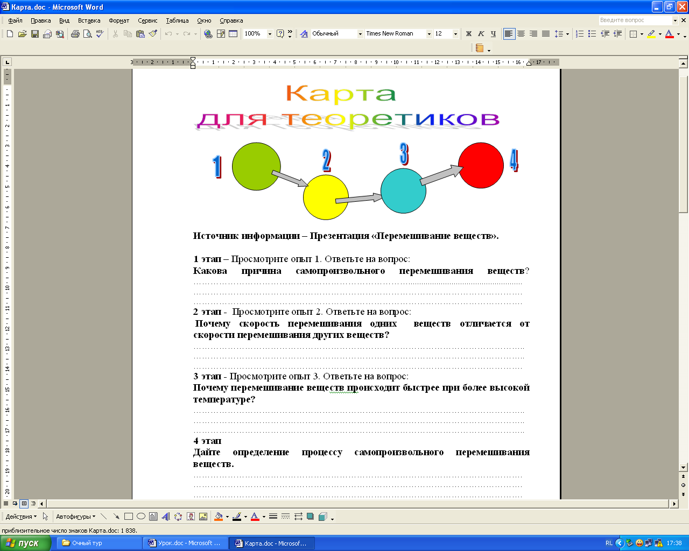Toggle right text alignment
Image resolution: width=689 pixels, height=551 pixels.
click(533, 34)
